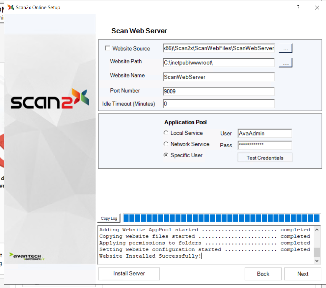Browse for the Website Path folder
The width and height of the screenshot is (326, 288).
pos(285,63)
